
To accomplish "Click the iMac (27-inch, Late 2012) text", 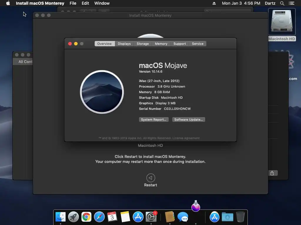I will pos(159,81).
